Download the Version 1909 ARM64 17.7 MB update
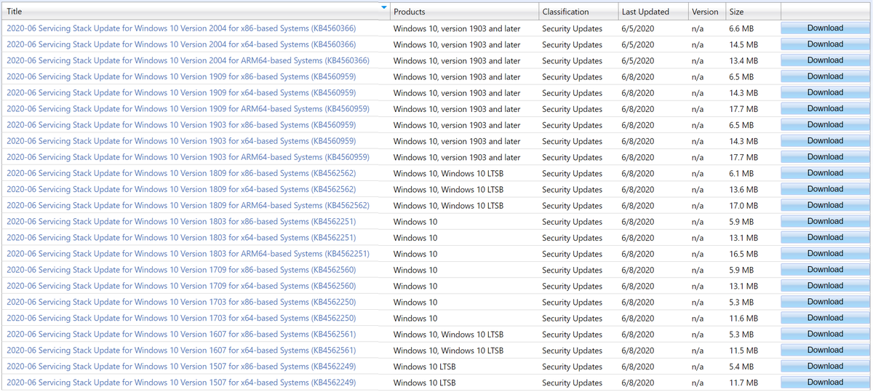The width and height of the screenshot is (873, 392). point(825,108)
